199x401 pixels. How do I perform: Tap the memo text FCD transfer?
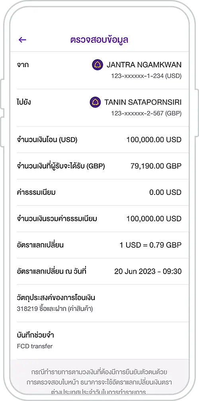click(35, 346)
